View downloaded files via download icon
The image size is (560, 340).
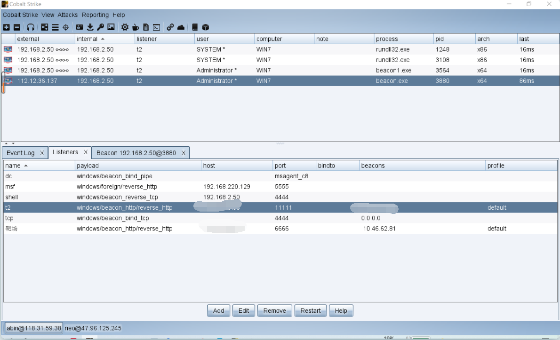click(x=90, y=27)
